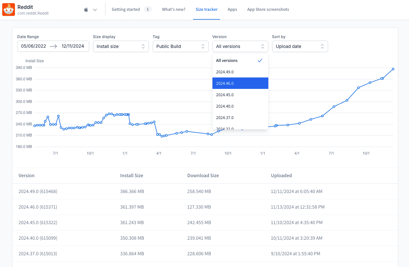Image resolution: width=409 pixels, height=267 pixels.
Task: Click the checkmark beside All versions
Action: pyautogui.click(x=260, y=60)
